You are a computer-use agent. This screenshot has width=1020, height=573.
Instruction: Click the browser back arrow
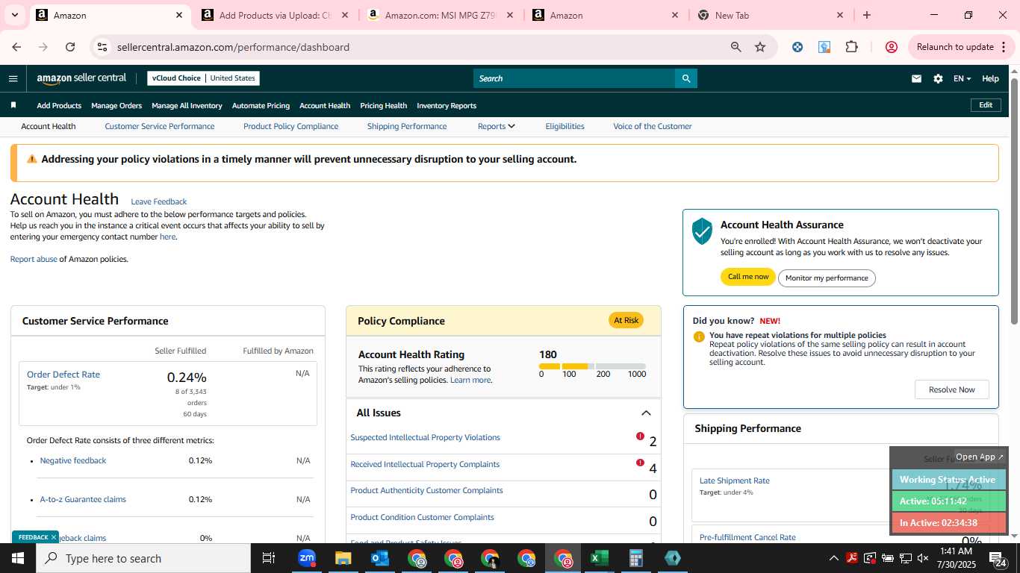pyautogui.click(x=16, y=47)
